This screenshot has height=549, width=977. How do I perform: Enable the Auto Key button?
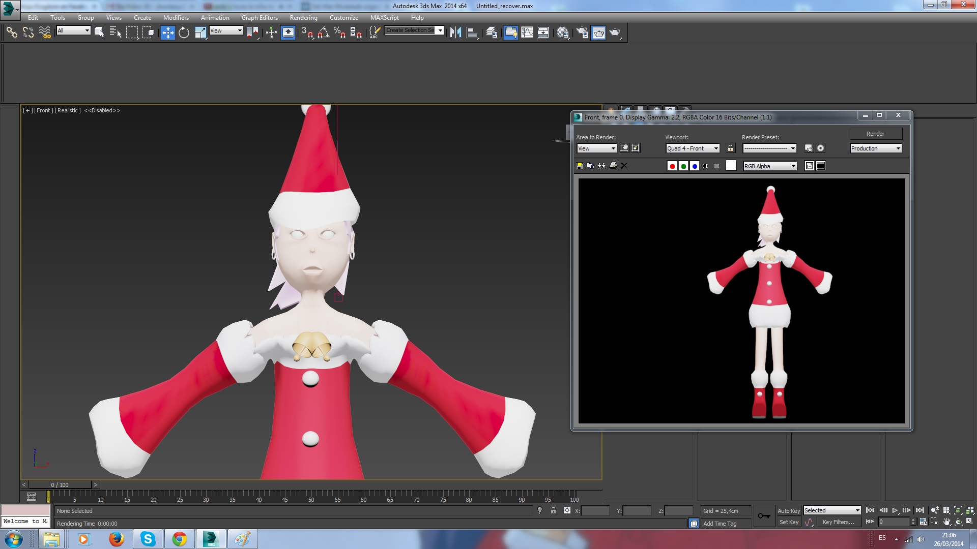tap(788, 511)
